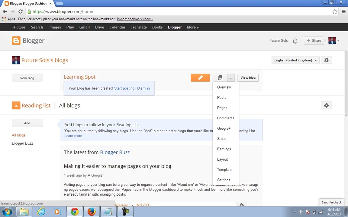Click the View blog button
Image resolution: width=348 pixels, height=217 pixels.
click(x=248, y=78)
